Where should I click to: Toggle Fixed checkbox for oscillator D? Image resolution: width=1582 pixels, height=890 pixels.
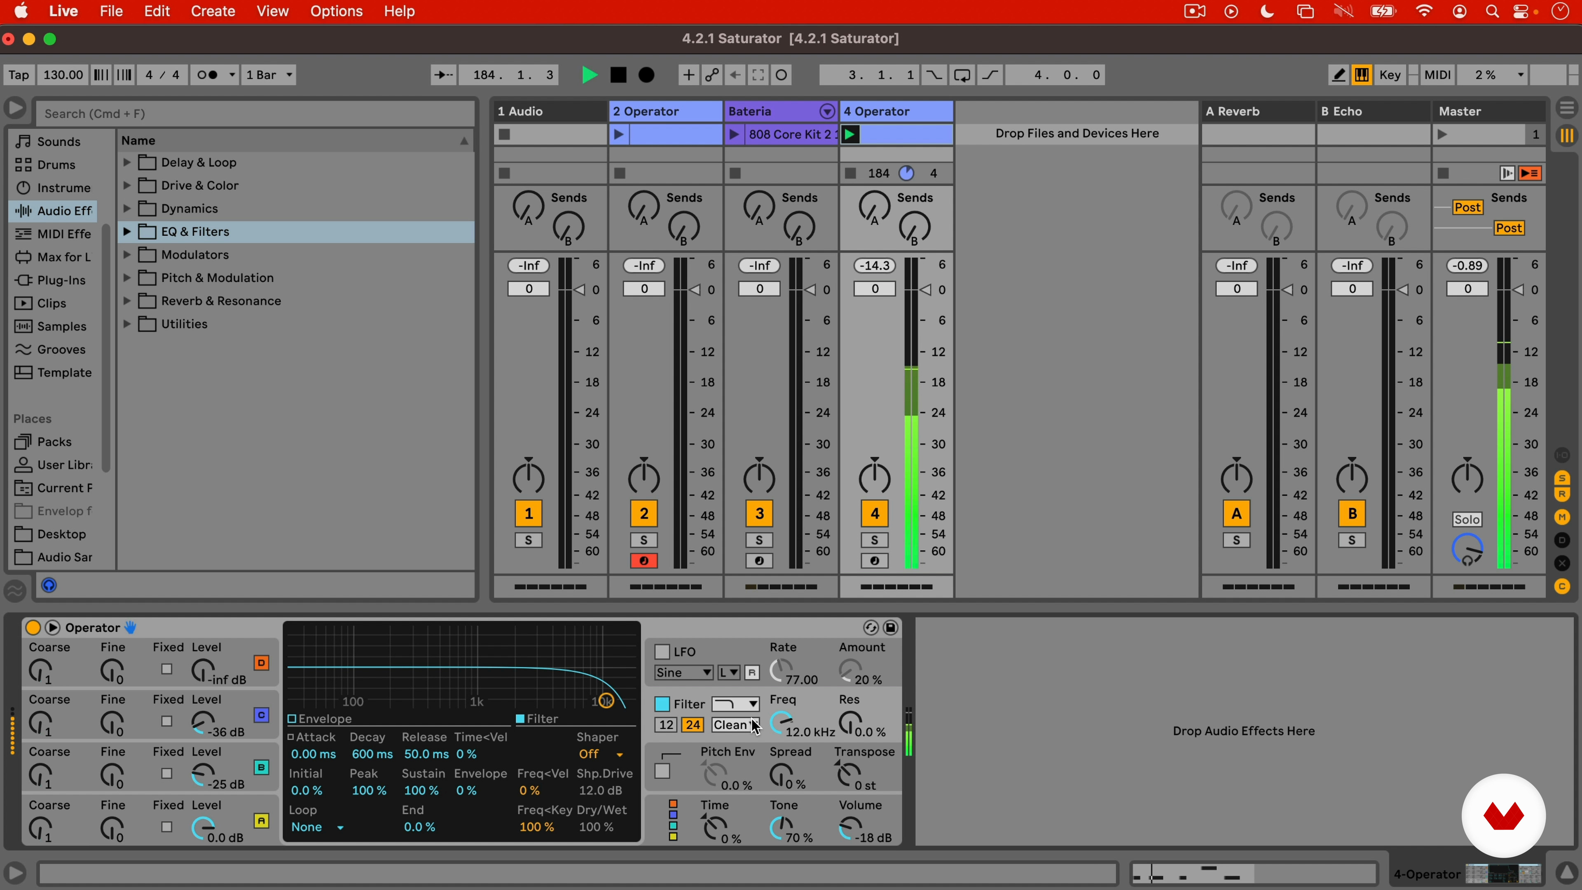click(x=166, y=669)
